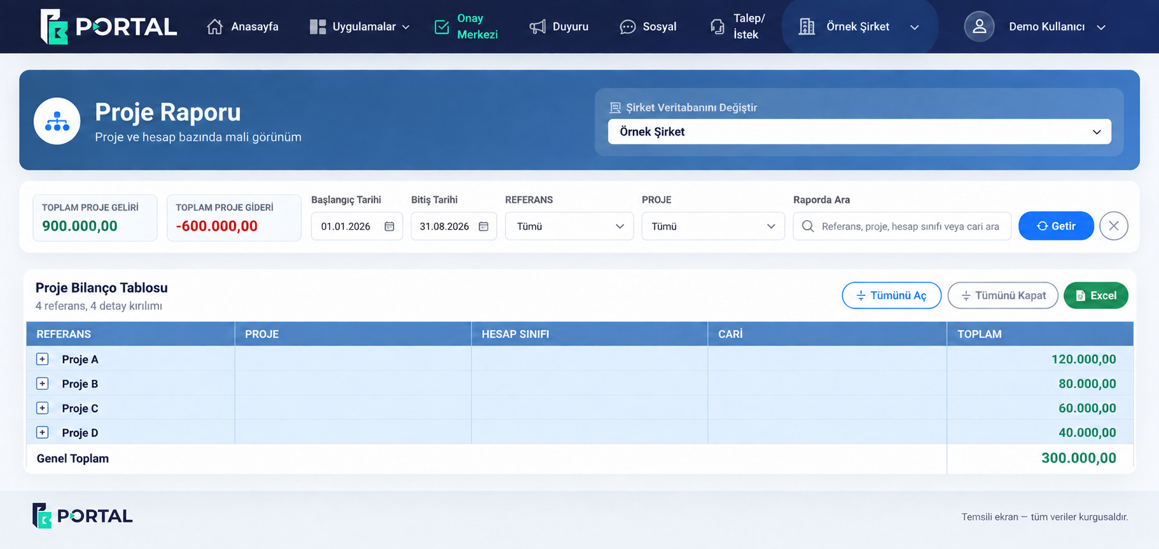Open the Başlangıç Tarihi calendar picker icon

point(389,226)
